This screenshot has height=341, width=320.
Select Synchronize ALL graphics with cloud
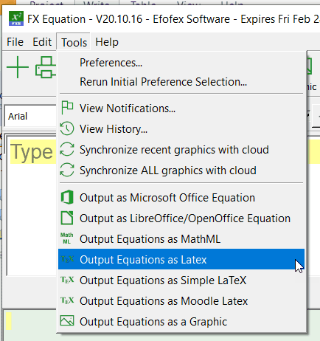pyautogui.click(x=181, y=170)
